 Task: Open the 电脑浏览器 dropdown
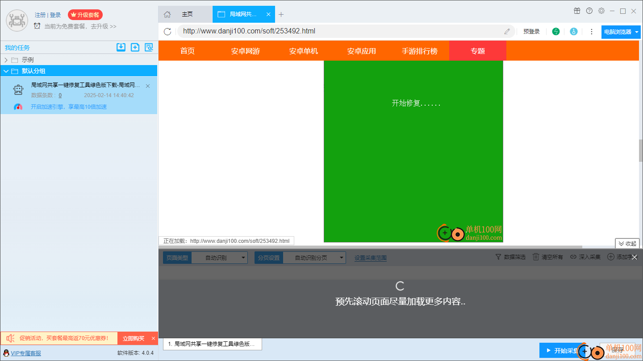pyautogui.click(x=621, y=32)
